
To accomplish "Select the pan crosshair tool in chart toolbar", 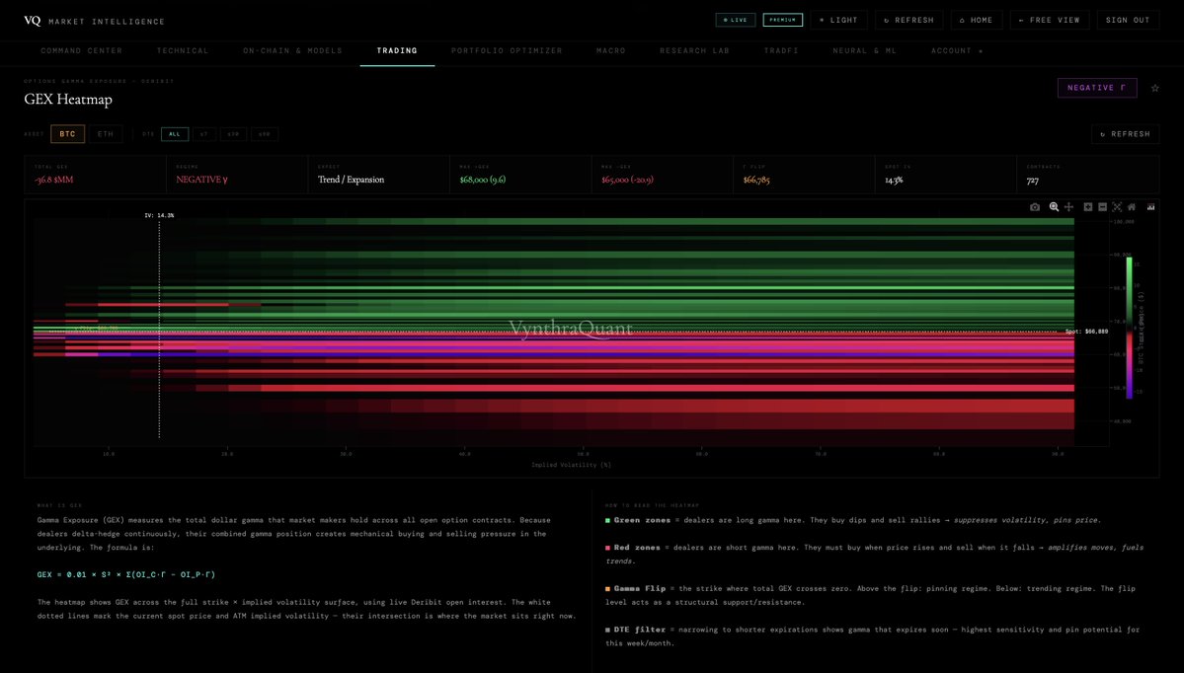I will (x=1068, y=206).
